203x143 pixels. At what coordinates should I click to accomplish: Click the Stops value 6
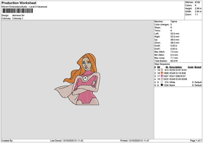[171, 28]
